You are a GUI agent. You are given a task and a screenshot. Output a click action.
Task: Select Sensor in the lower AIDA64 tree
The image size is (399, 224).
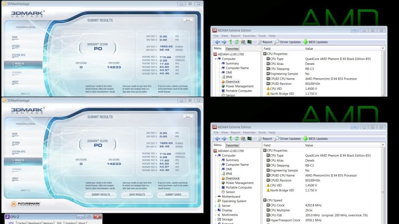point(230,192)
